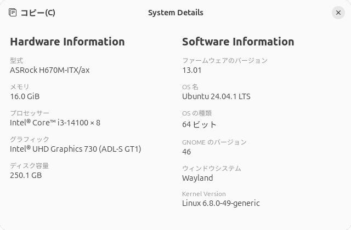Select the GNOME version 46 value
Image resolution: width=351 pixels, height=230 pixels.
(x=186, y=152)
